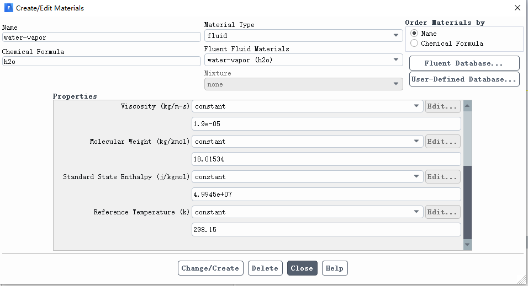Open the Help button
The width and height of the screenshot is (528, 286).
[x=334, y=268]
